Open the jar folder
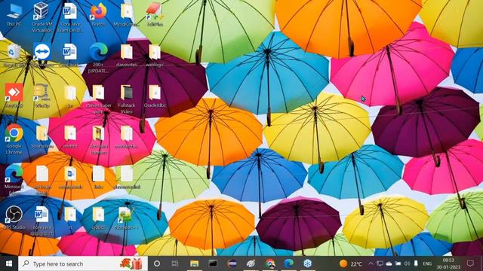The image size is (483, 271). pyautogui.click(x=70, y=96)
